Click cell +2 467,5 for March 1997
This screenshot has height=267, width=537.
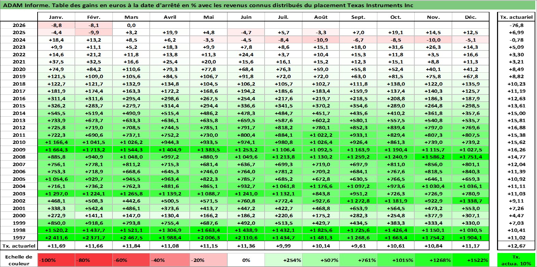[131, 238]
